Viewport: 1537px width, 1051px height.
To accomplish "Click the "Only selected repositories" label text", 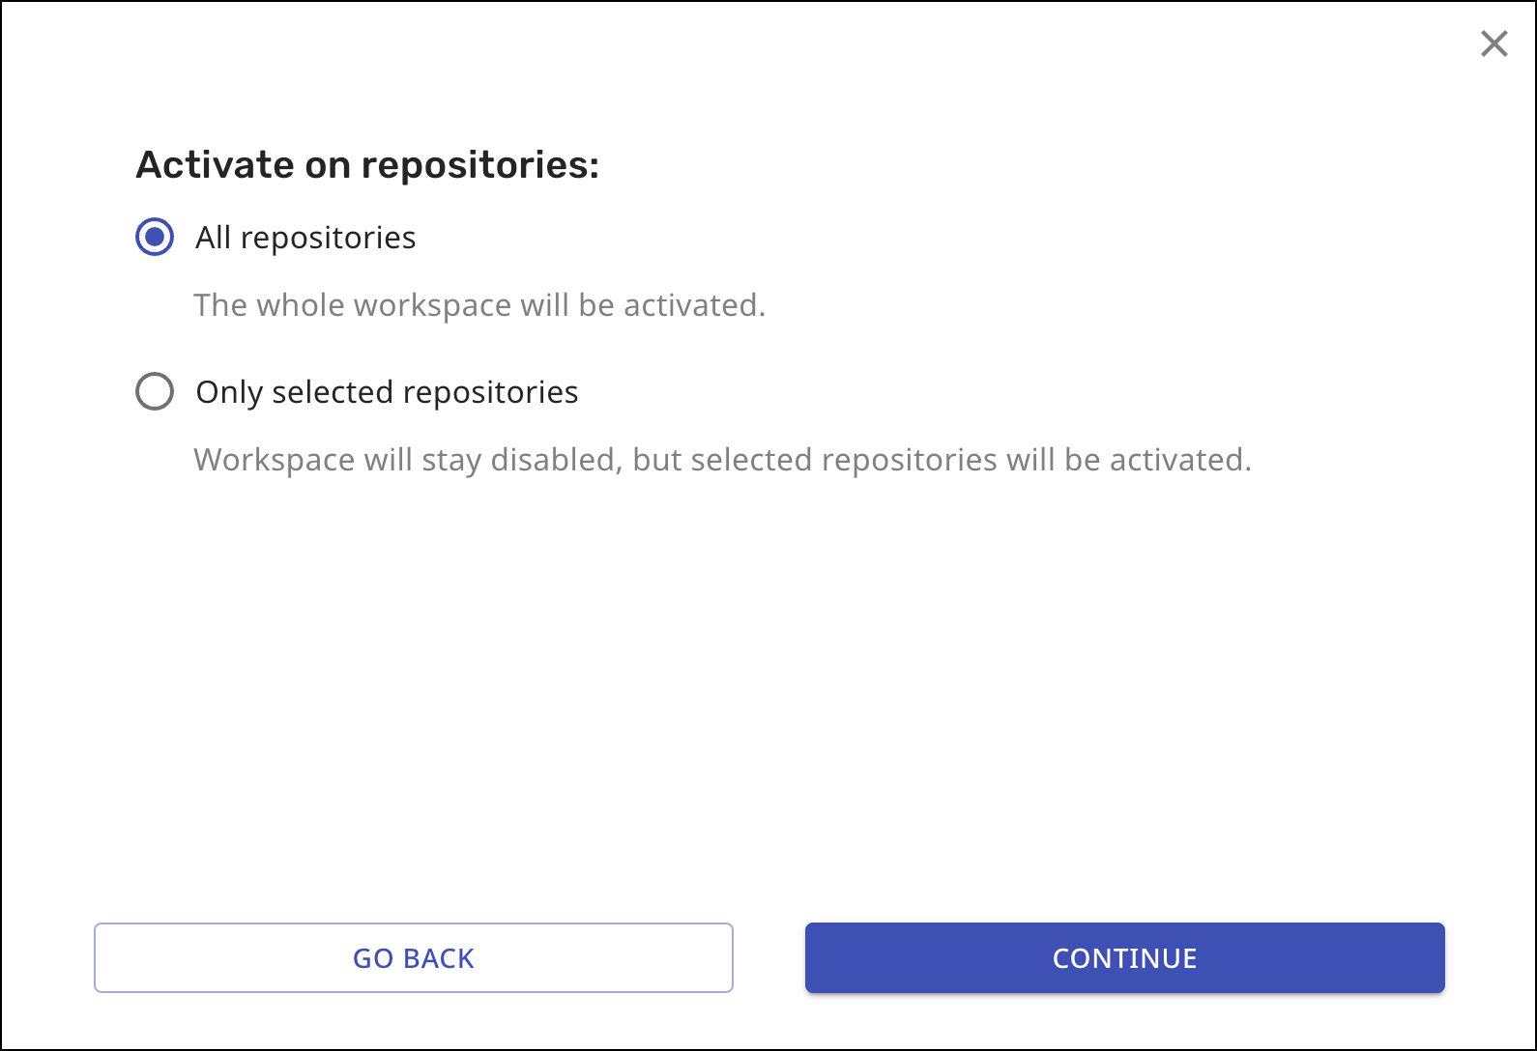I will [387, 392].
